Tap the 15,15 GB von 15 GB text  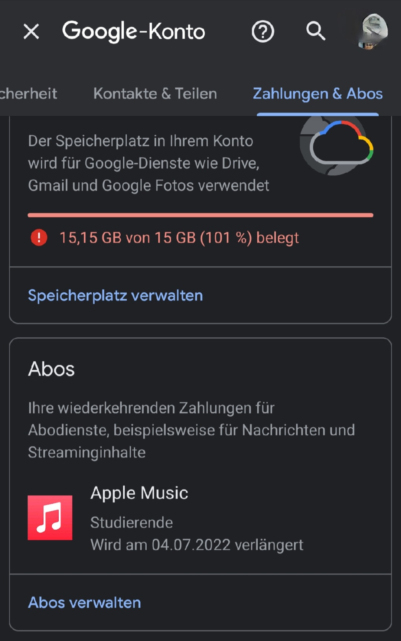click(x=179, y=238)
